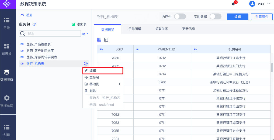Open 目录 in the left sidebar
The image size is (274, 140).
click(7, 23)
